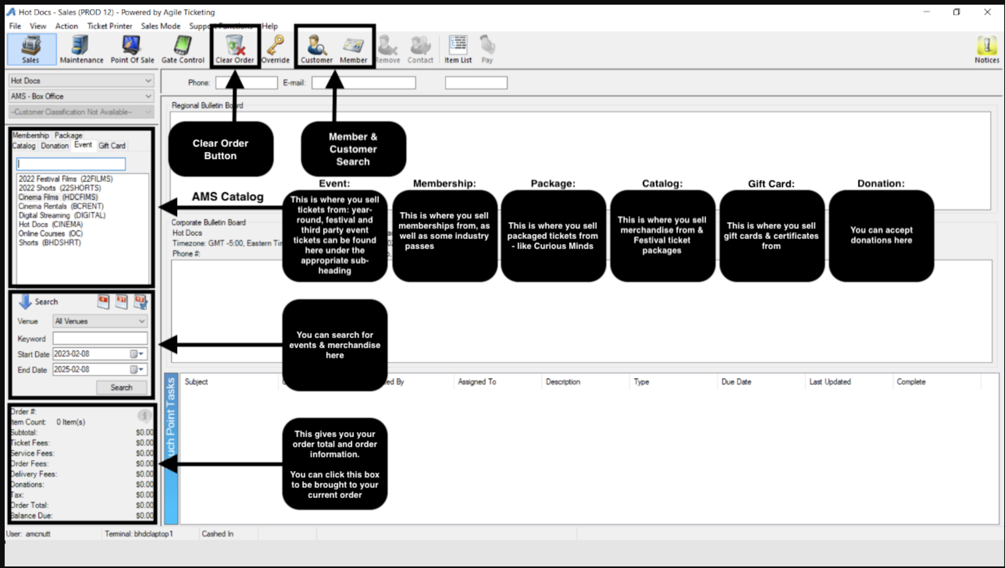
Task: Expand the Hot Docs organization dropdown
Action: [148, 81]
